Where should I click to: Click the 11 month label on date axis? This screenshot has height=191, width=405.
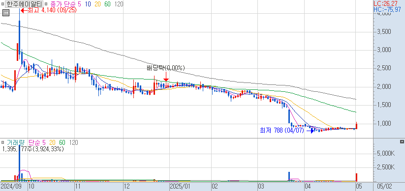point(78,186)
